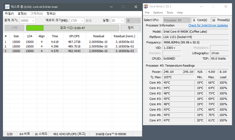This screenshot has width=235, height=140.
Task: Open the Processor #0 CPU selector
Action: (x=177, y=20)
